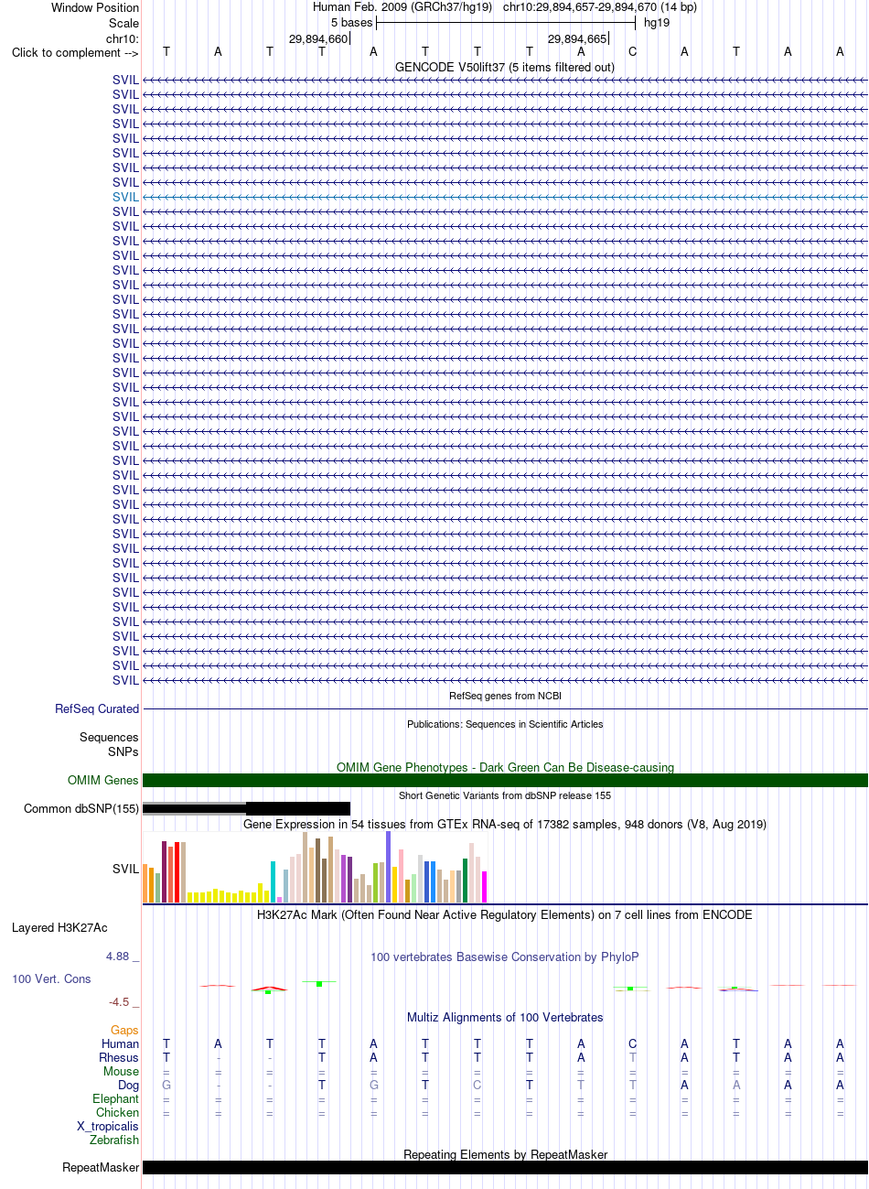
Task: Click the 'RefSeq genes from NCBI' title
Action: [505, 696]
